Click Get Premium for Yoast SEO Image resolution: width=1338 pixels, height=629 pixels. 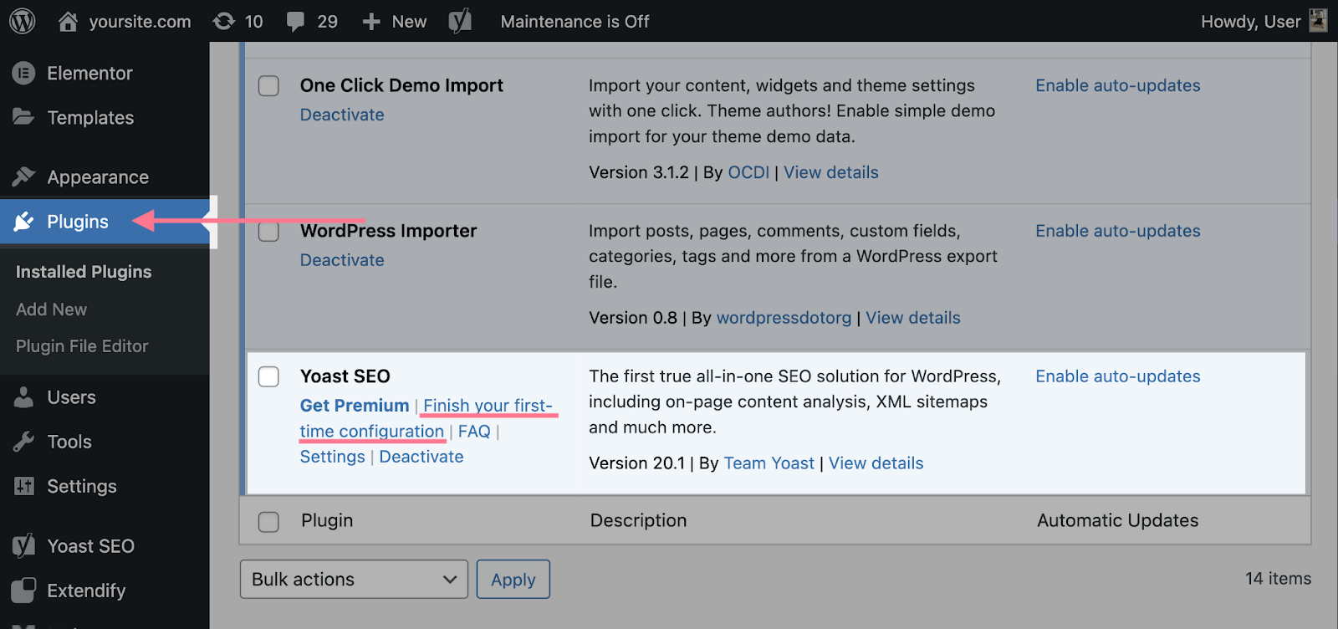pos(355,406)
